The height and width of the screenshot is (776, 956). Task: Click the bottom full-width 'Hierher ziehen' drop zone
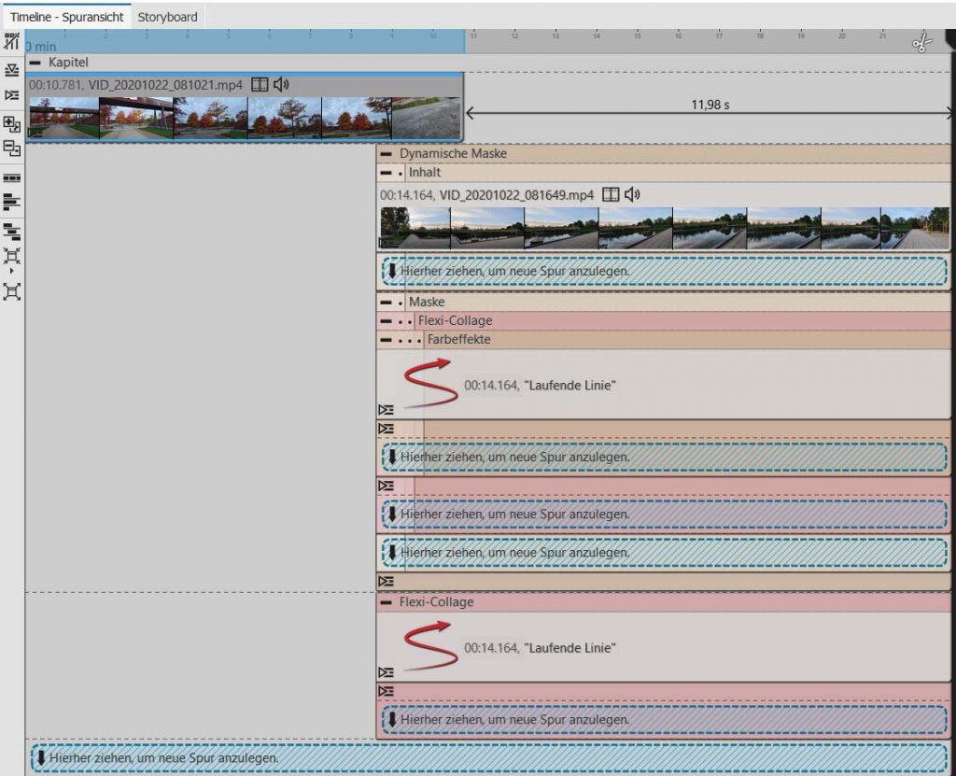tap(489, 757)
